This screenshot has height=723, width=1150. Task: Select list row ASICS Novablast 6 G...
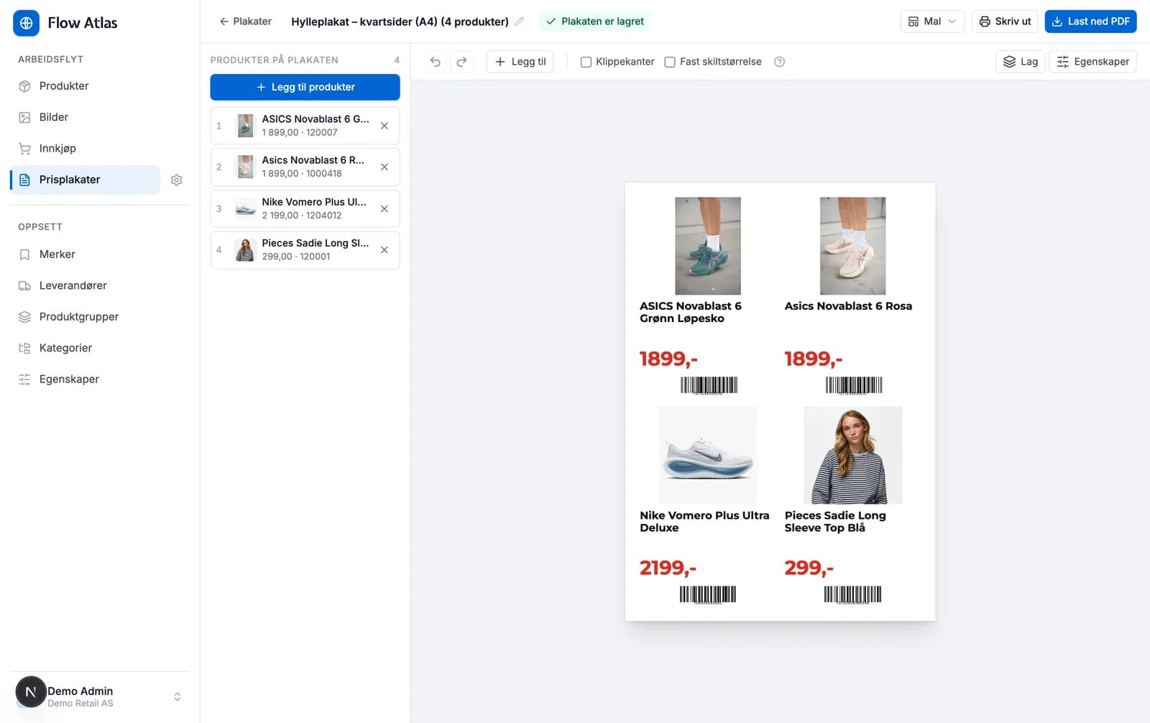point(305,126)
